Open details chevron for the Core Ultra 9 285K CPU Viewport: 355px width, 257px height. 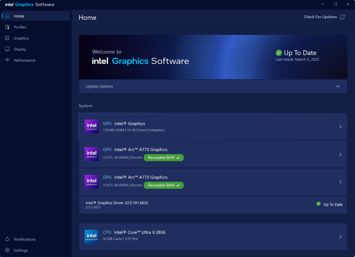(x=341, y=237)
